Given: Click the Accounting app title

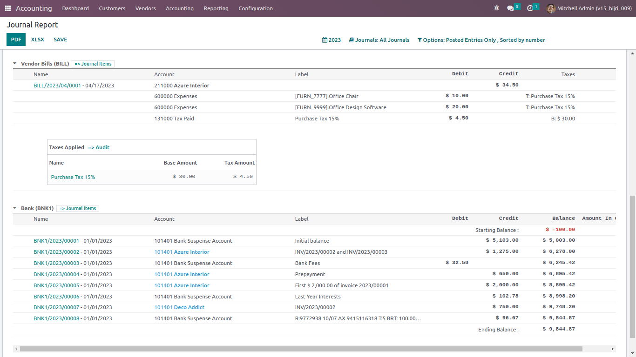Looking at the screenshot, I should (34, 8).
